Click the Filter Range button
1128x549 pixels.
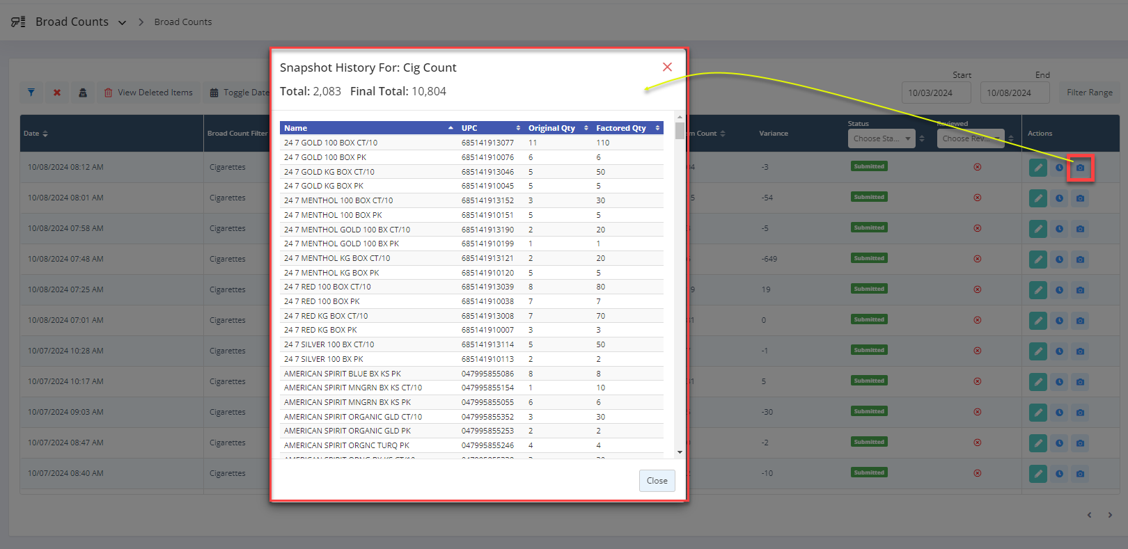tap(1089, 93)
